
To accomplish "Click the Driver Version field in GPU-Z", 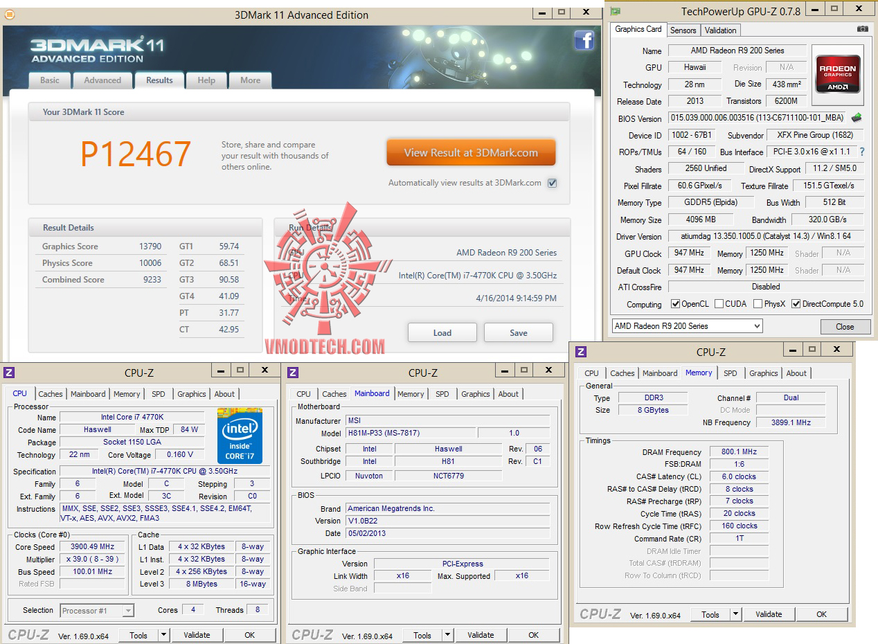I will [766, 236].
